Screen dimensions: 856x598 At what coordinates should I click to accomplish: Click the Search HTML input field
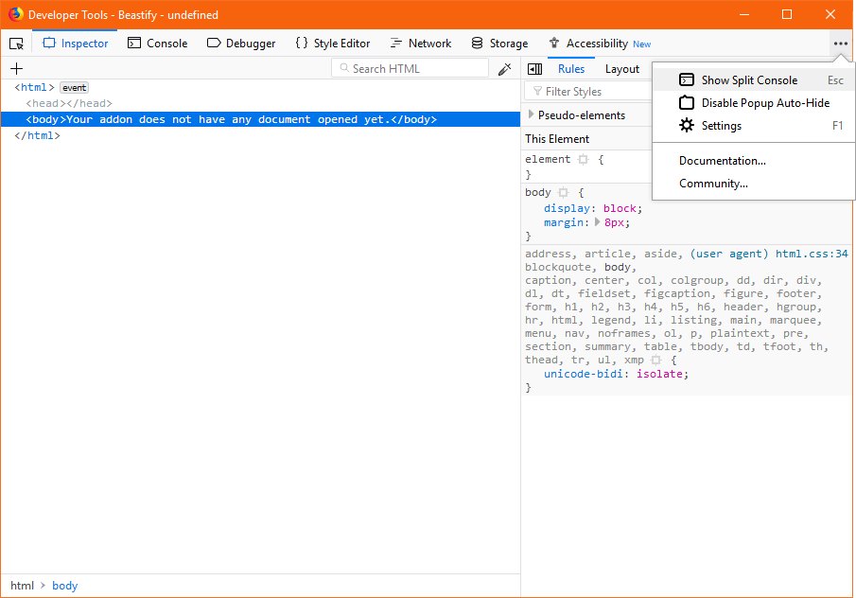tap(416, 69)
